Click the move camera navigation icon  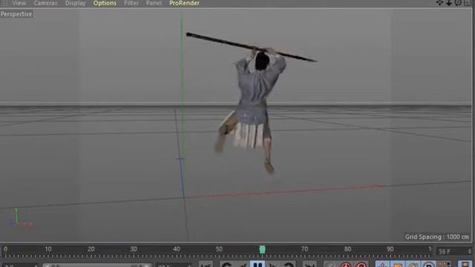[x=439, y=3]
